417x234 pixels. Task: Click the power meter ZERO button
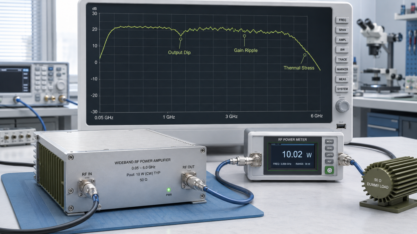click(x=329, y=148)
